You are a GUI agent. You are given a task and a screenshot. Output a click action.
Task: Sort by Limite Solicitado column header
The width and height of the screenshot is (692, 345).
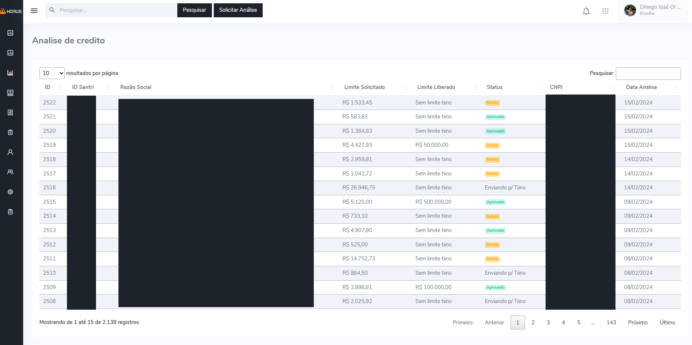[364, 87]
